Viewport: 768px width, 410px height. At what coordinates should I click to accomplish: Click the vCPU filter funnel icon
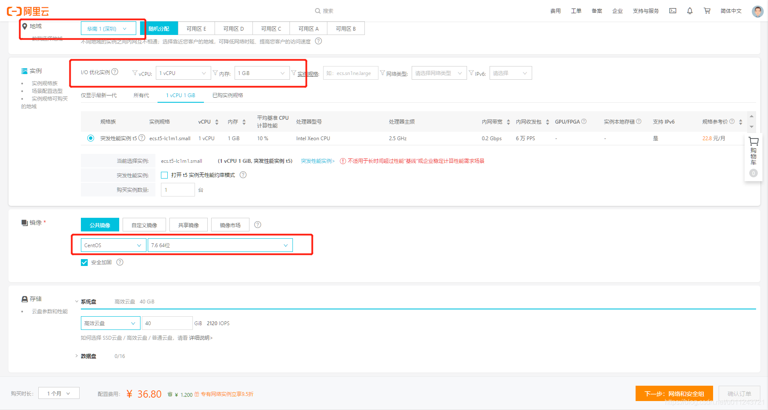(135, 73)
